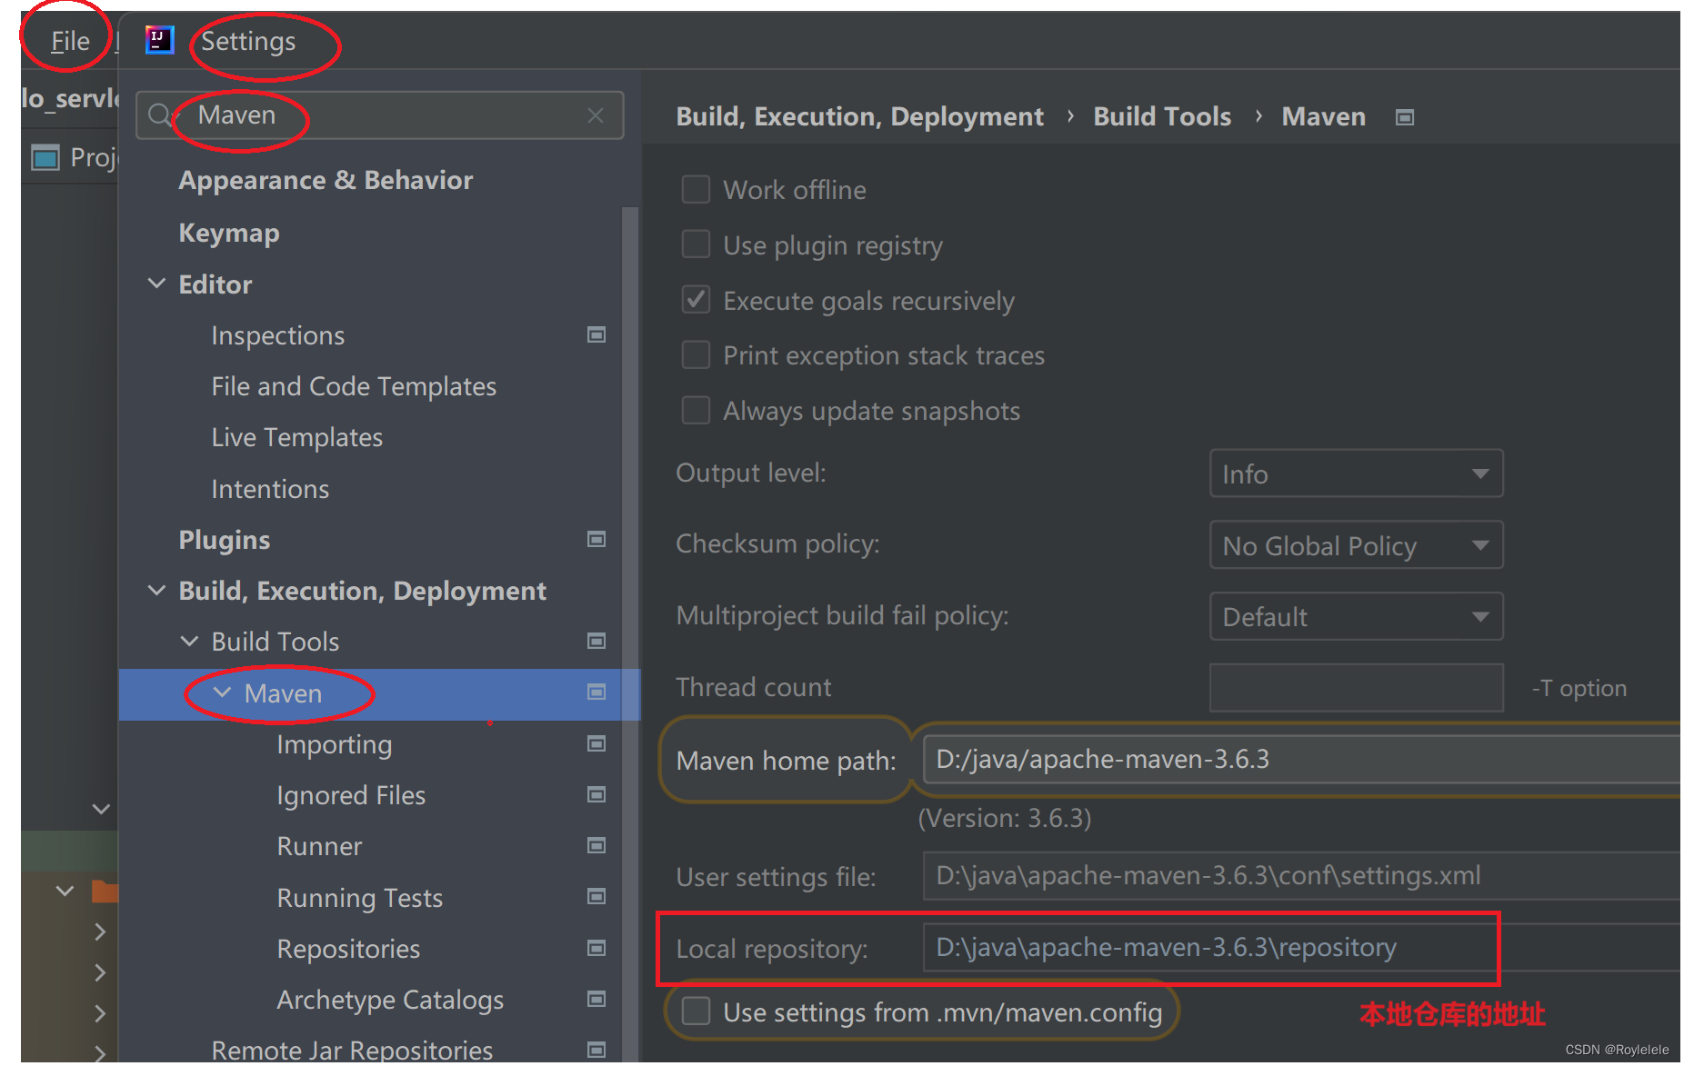Click the User settings file field
Viewport: 1684px width, 1066px height.
[x=1301, y=876]
